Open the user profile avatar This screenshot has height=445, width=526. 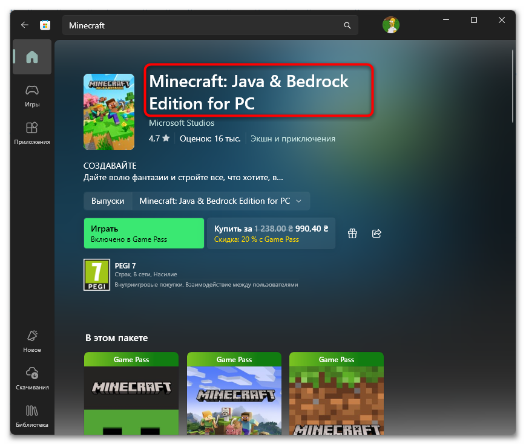point(390,25)
